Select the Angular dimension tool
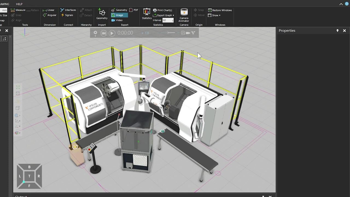The height and width of the screenshot is (197, 350). point(49,15)
